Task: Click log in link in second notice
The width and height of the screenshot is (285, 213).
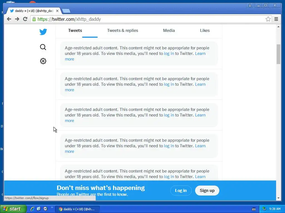Action: tap(169, 84)
